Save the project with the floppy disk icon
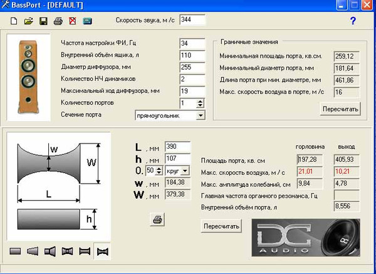 43,21
